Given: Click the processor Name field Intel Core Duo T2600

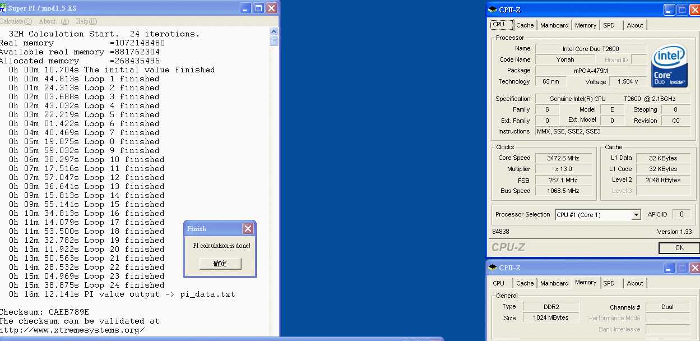Looking at the screenshot, I should point(591,49).
